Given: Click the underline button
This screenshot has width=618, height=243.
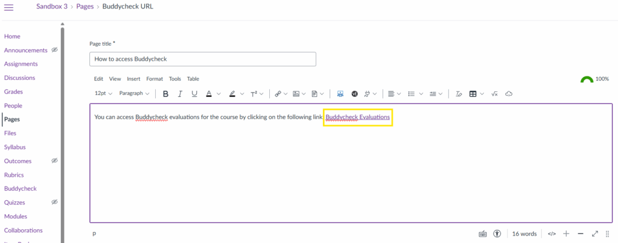Looking at the screenshot, I should click(194, 94).
